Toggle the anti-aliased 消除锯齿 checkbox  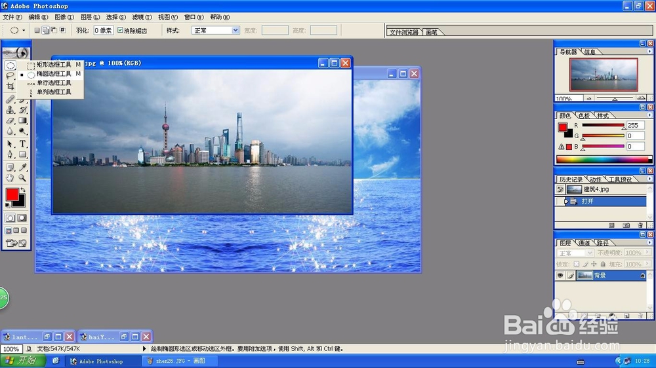tap(121, 30)
